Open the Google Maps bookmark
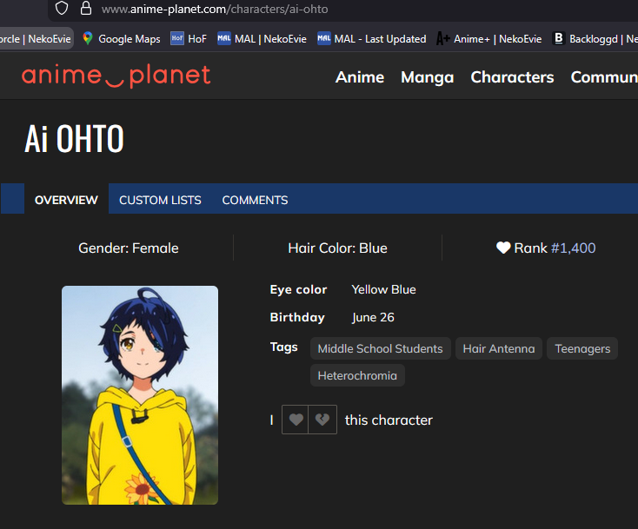The width and height of the screenshot is (638, 529). point(121,38)
